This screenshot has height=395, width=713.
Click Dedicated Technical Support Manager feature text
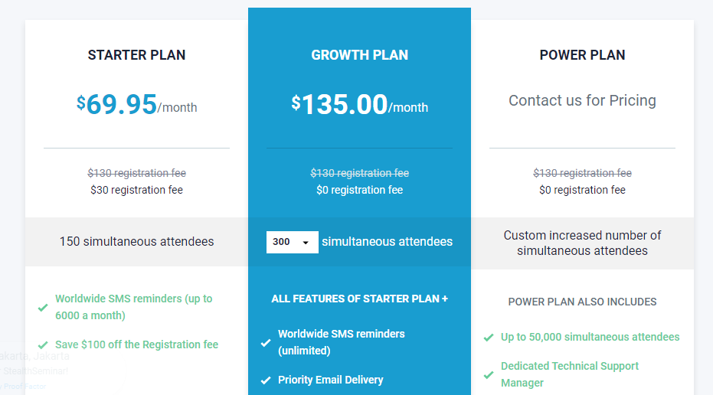pyautogui.click(x=570, y=374)
